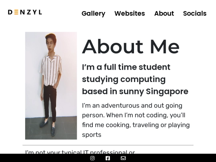The height and width of the screenshot is (162, 216).
Task: Open the Gallery menu item
Action: (93, 14)
